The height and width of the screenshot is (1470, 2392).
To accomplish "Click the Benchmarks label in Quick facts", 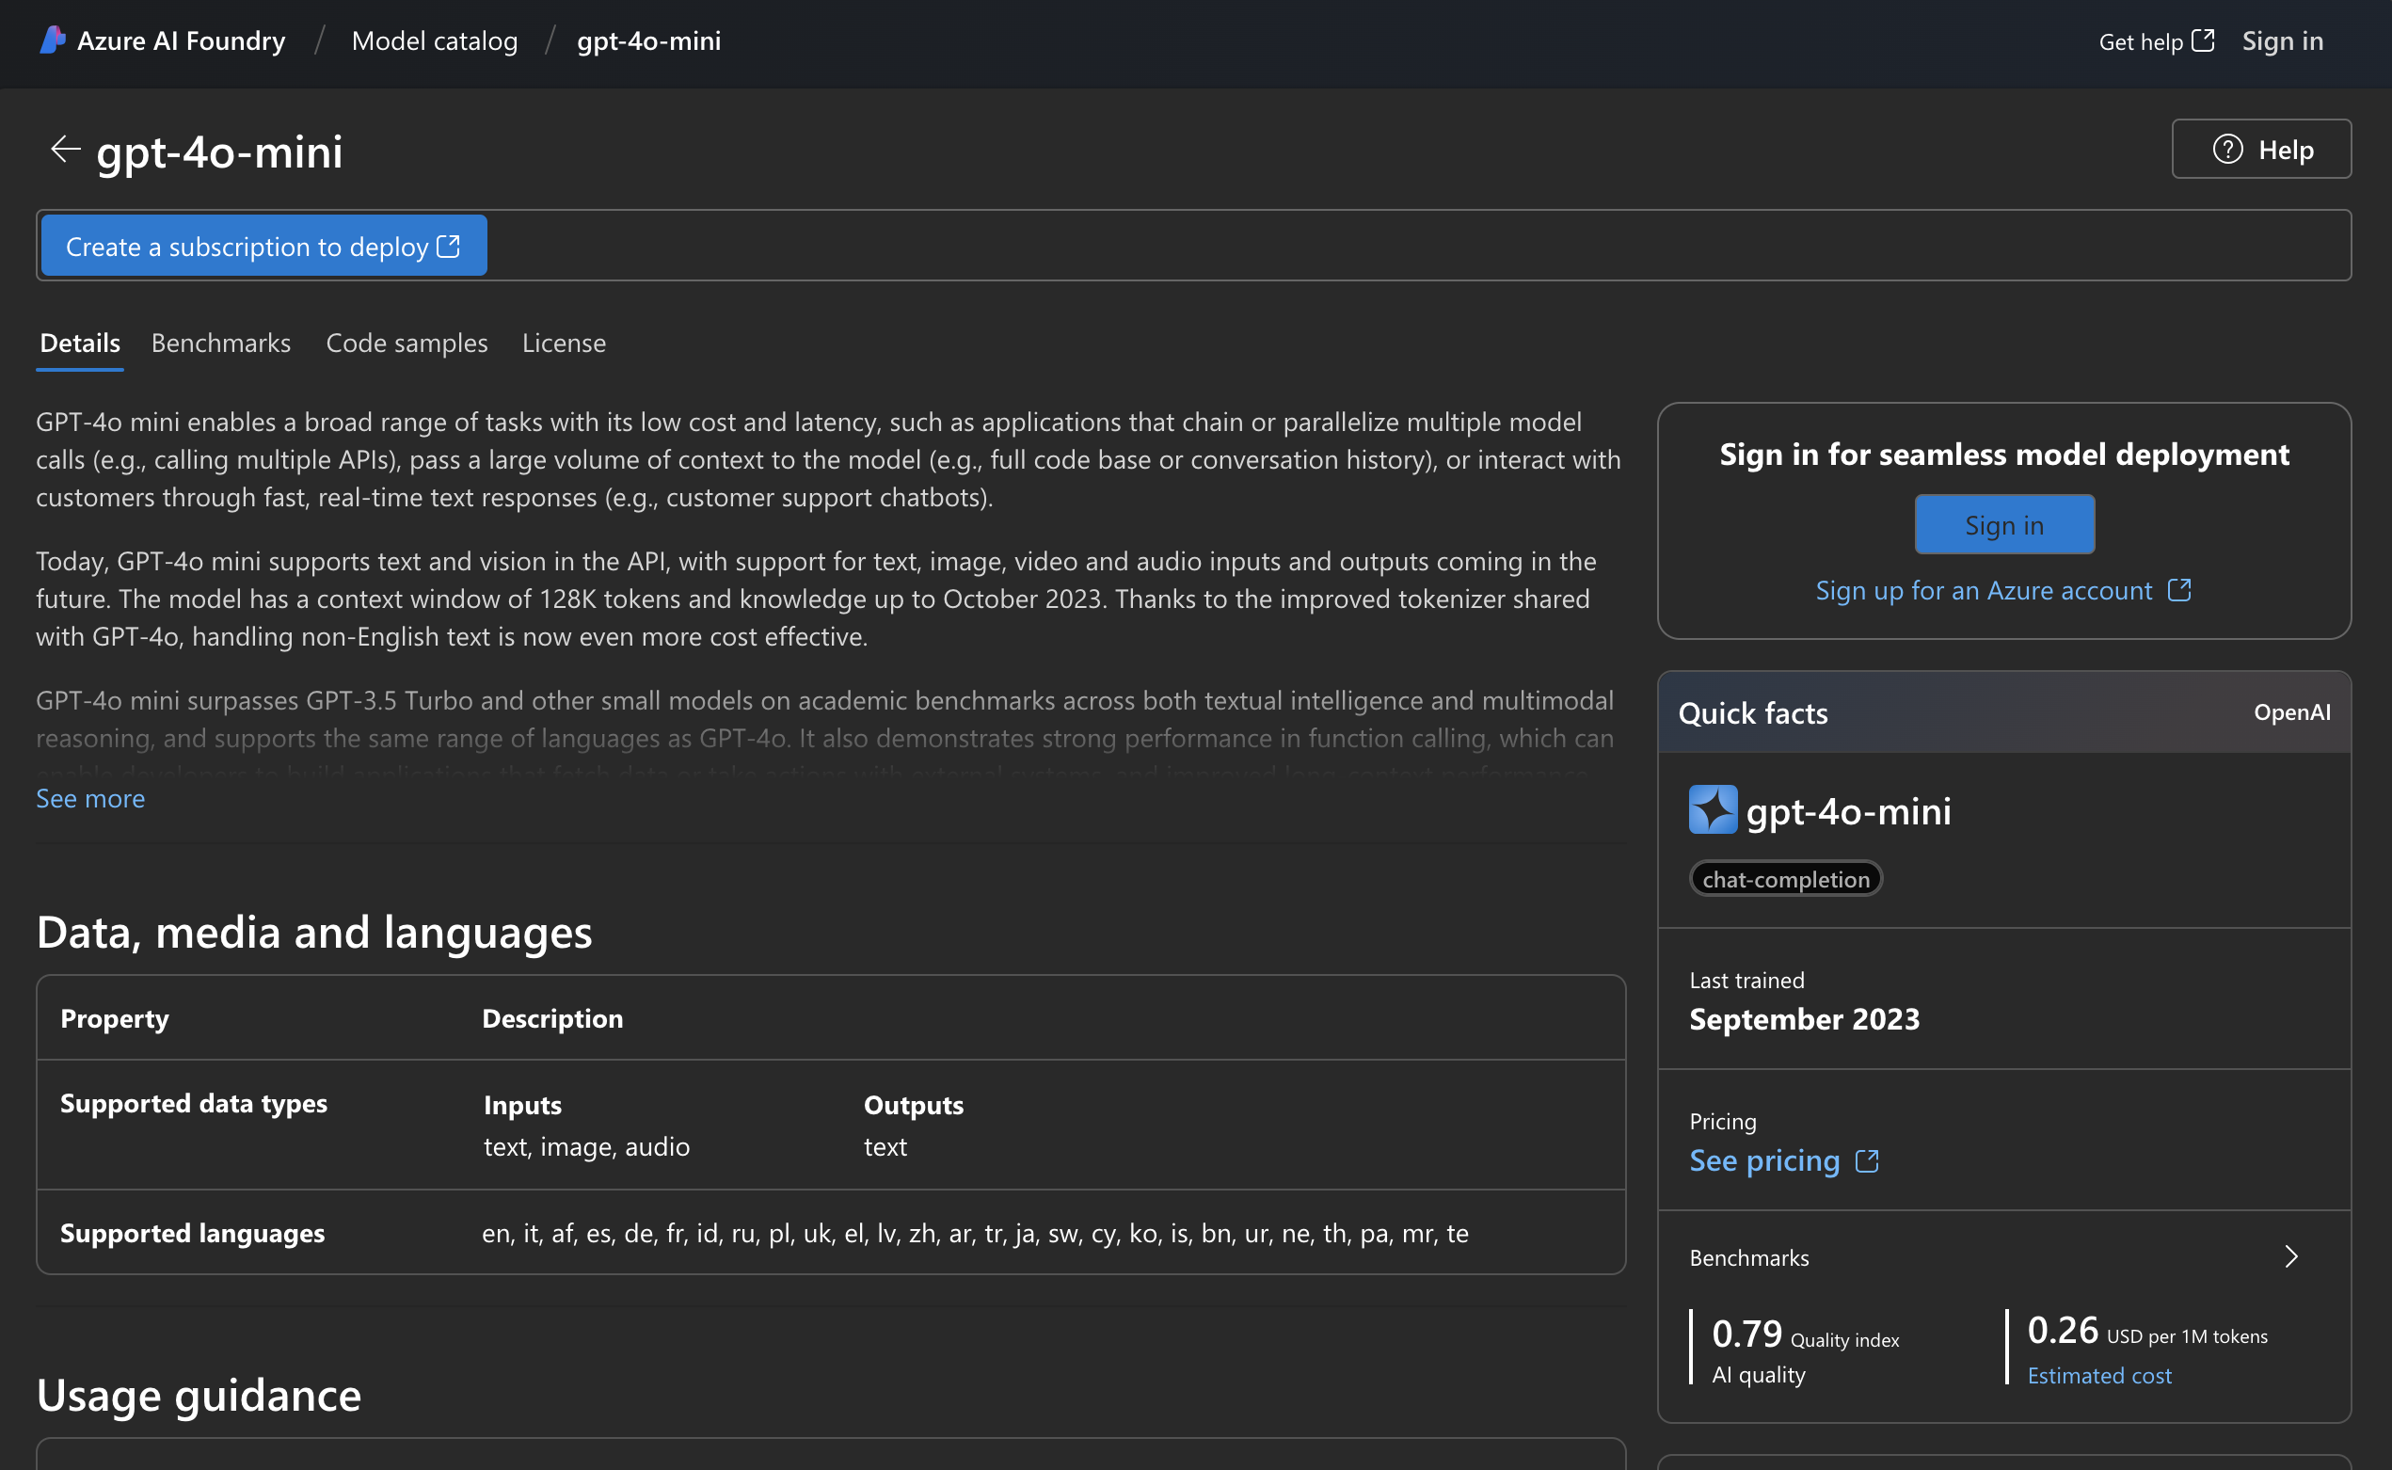I will click(1748, 1257).
